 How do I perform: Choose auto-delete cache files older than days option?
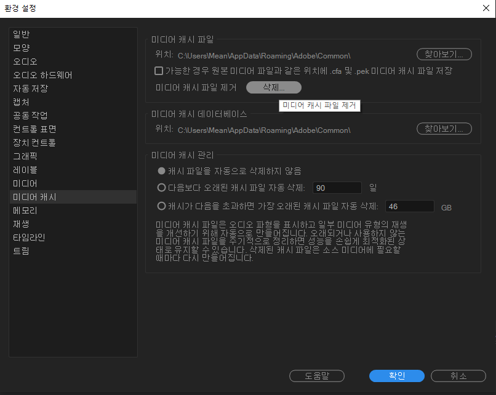(x=162, y=188)
